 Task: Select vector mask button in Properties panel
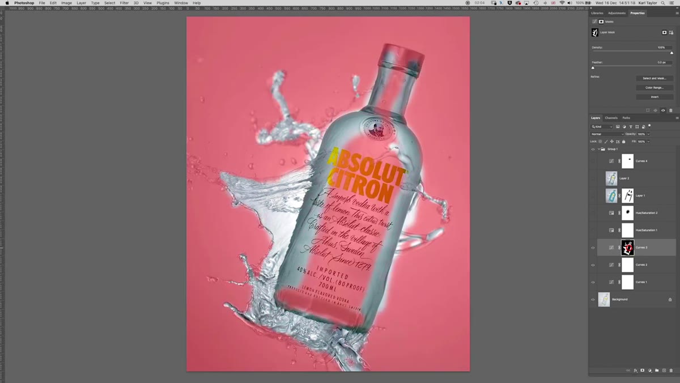671,32
